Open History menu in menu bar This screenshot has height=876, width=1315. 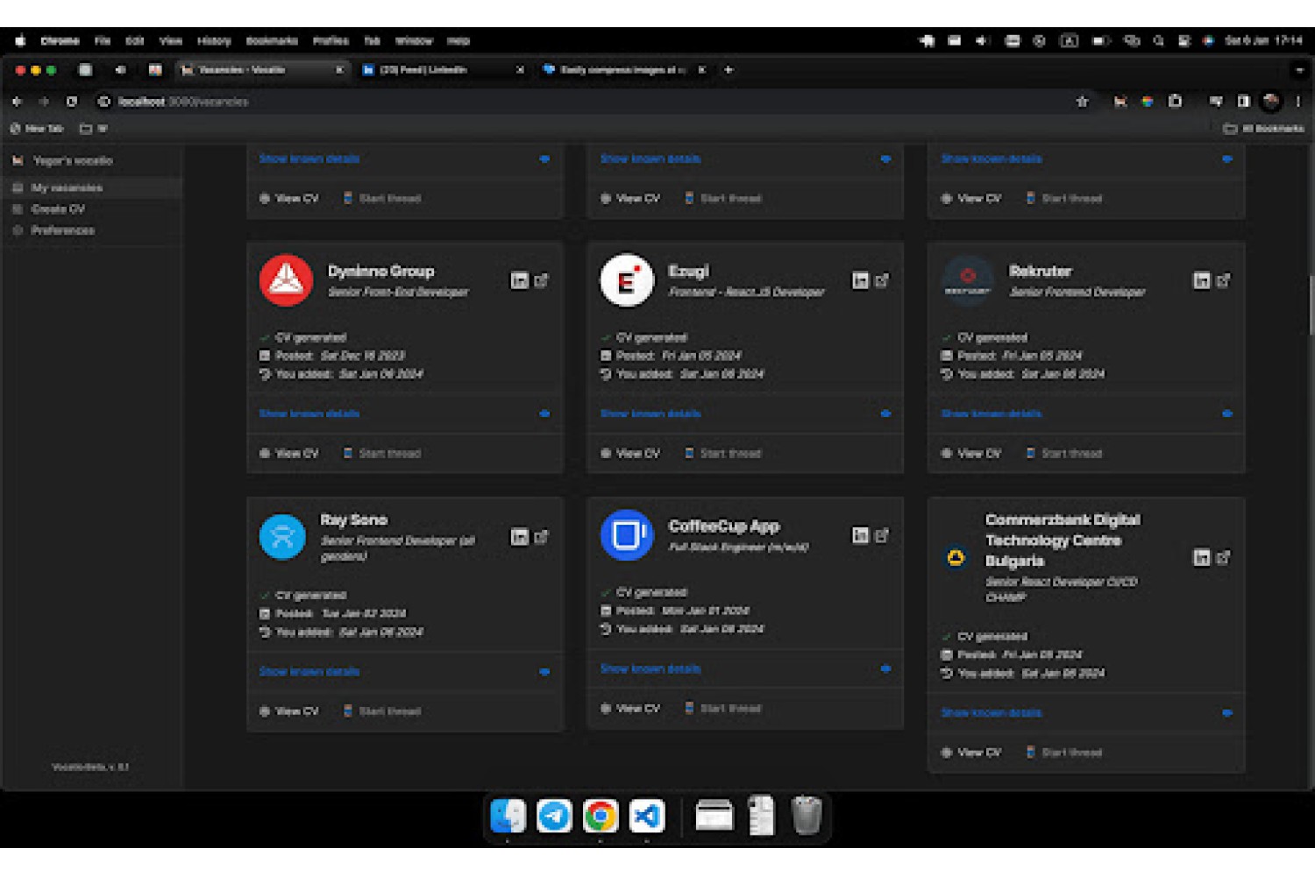(x=214, y=41)
